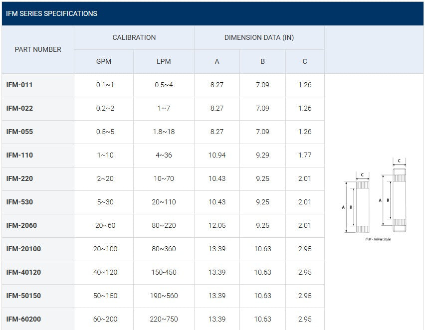Screen dimensions: 425x330
Task: Click LPM value 10~70
Action: (x=164, y=178)
